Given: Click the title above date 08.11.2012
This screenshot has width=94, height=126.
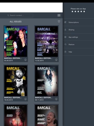Looking at the screenshot, I should [x=44, y=97].
